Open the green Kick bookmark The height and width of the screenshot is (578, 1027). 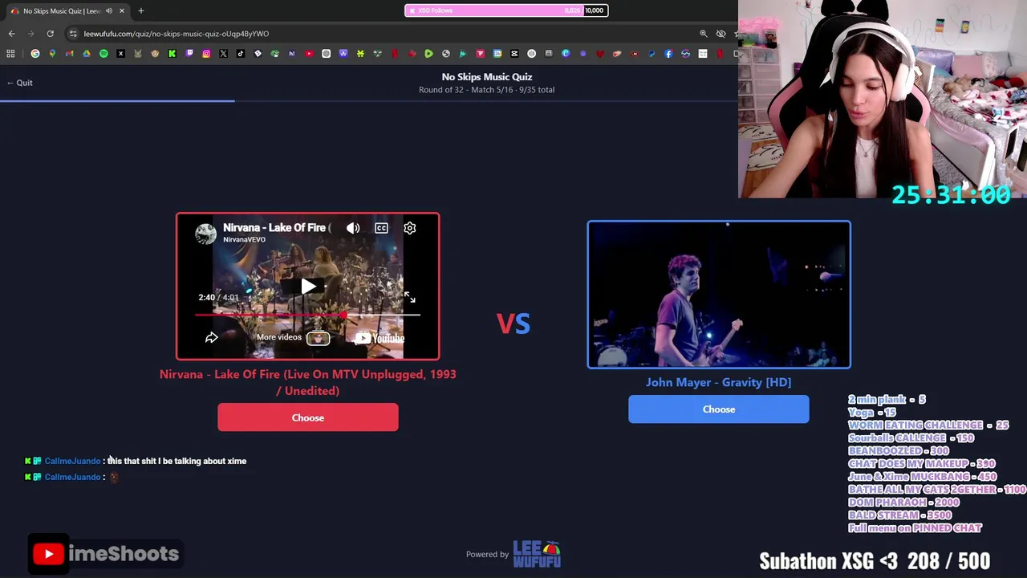(x=172, y=54)
